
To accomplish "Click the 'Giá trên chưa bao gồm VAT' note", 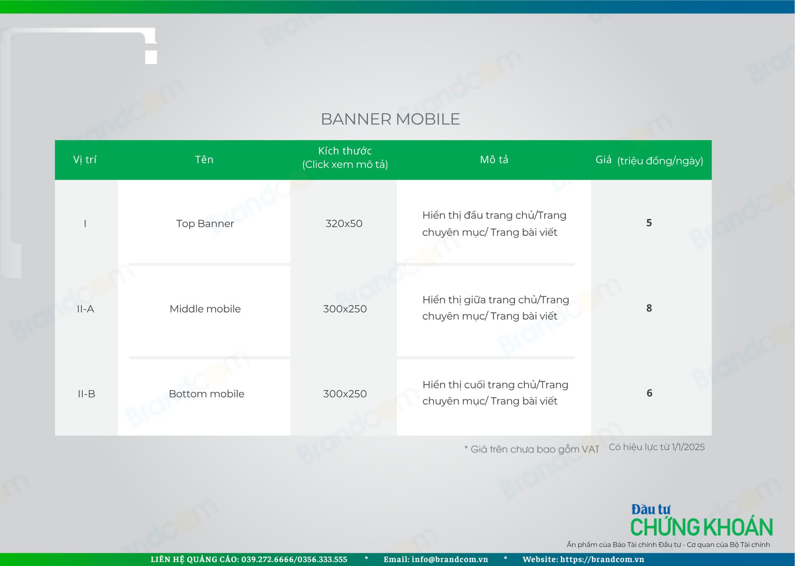I will coord(532,449).
